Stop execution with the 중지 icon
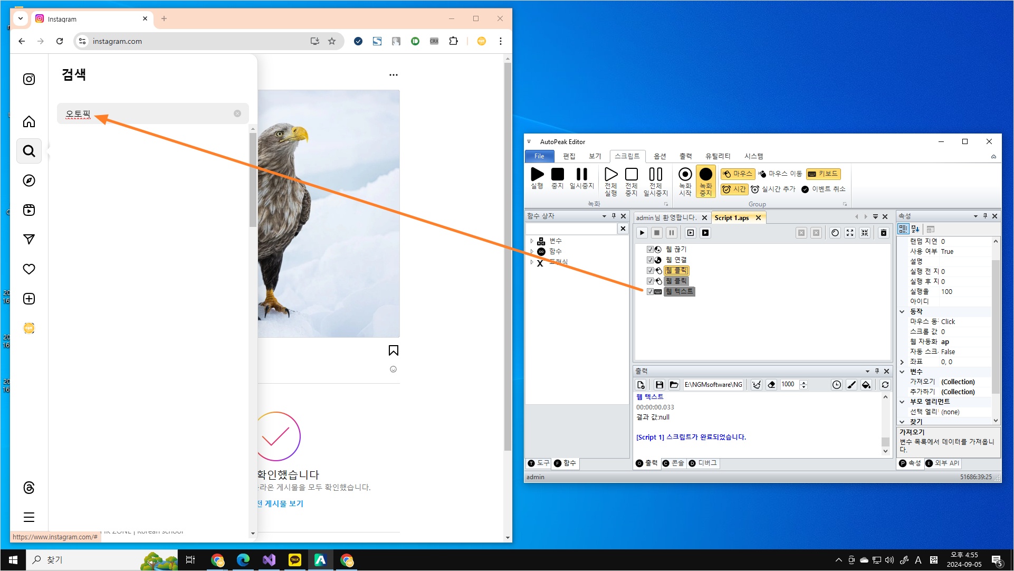Image resolution: width=1014 pixels, height=571 pixels. tap(558, 174)
